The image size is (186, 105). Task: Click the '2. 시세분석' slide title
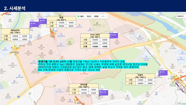15,8
